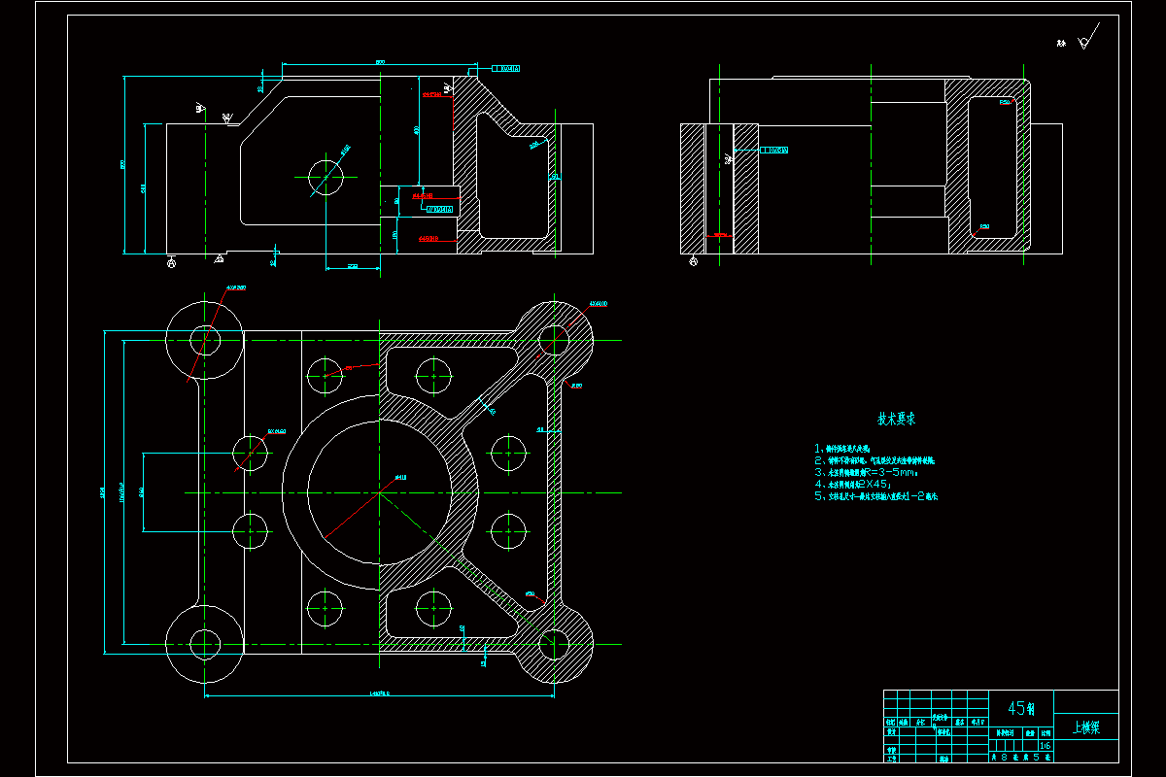Screen dimensions: 1166x777
Task: Select the 技术要求 heading text
Action: (897, 420)
